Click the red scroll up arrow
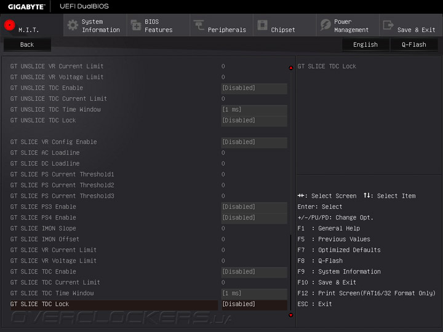The image size is (443, 332). click(x=291, y=68)
